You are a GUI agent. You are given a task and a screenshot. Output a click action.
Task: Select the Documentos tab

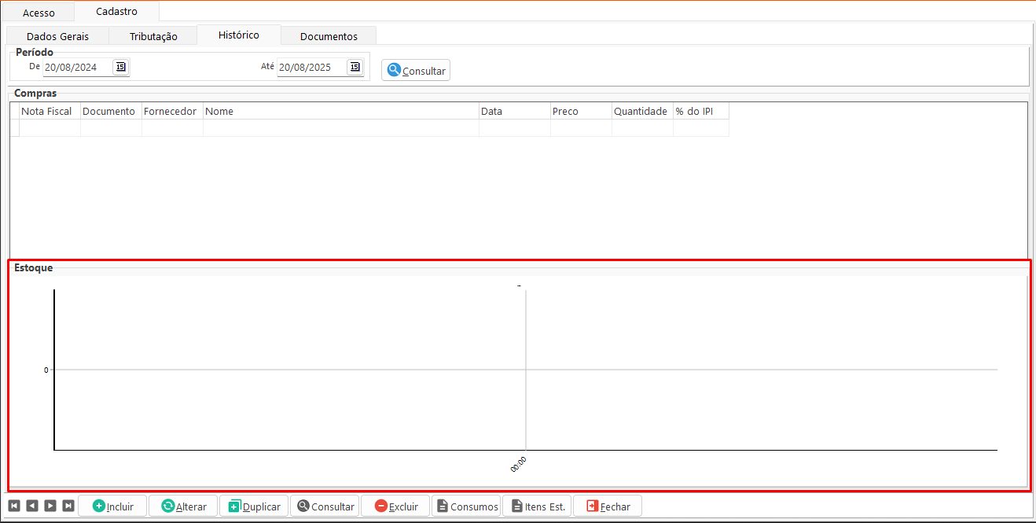[x=329, y=36]
